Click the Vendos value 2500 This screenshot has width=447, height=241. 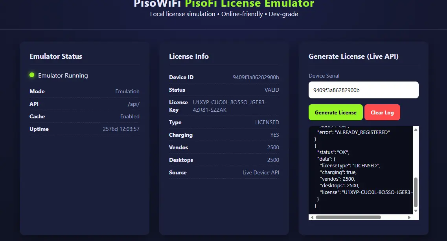click(273, 147)
